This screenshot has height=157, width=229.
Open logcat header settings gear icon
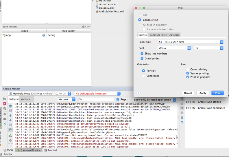[10, 140]
